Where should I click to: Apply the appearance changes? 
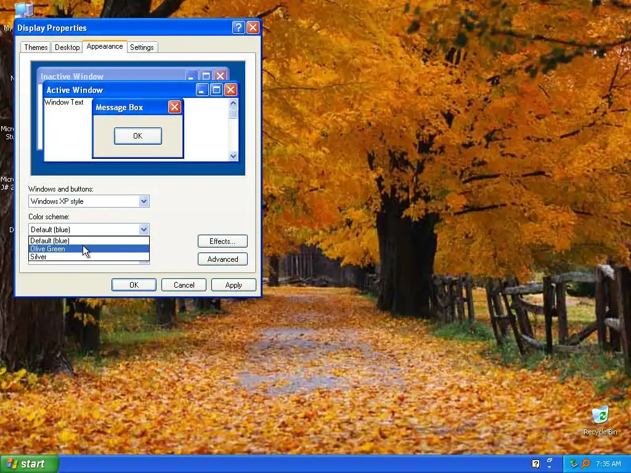click(x=234, y=285)
